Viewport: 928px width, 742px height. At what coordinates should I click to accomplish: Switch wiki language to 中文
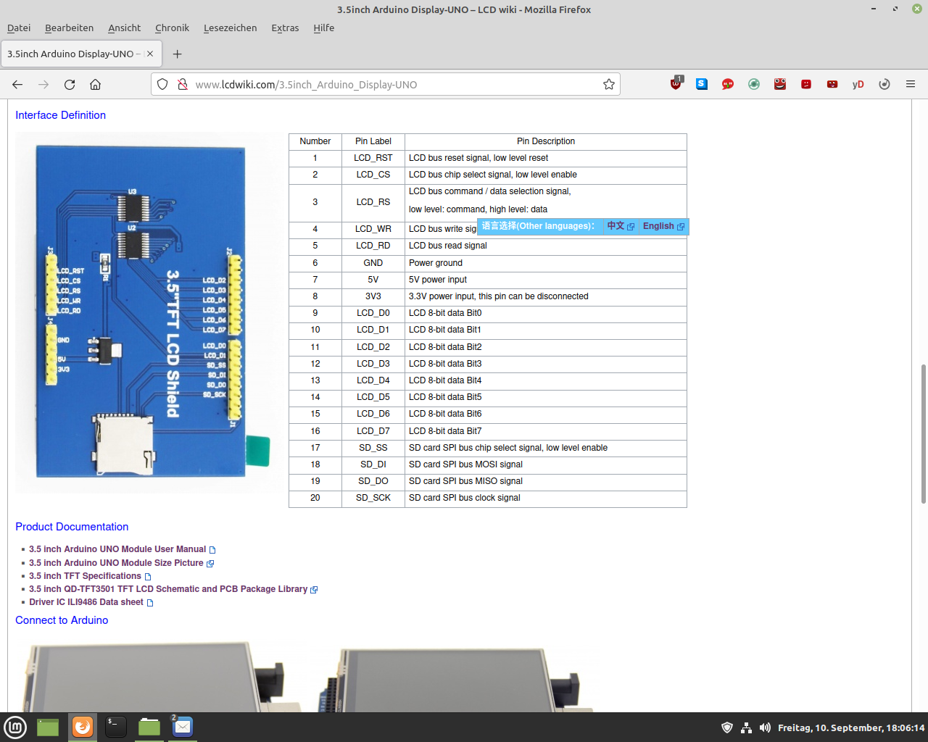pyautogui.click(x=621, y=226)
